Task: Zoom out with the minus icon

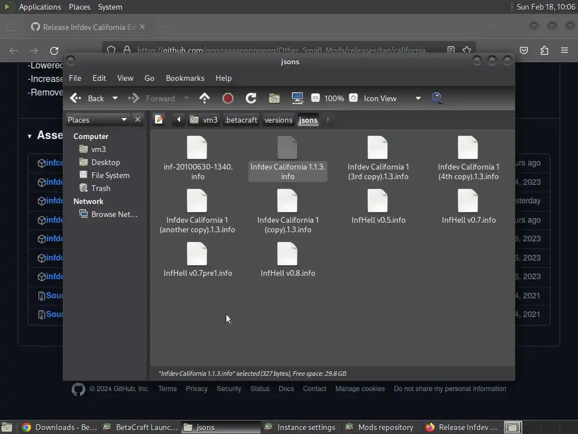Action: (316, 98)
